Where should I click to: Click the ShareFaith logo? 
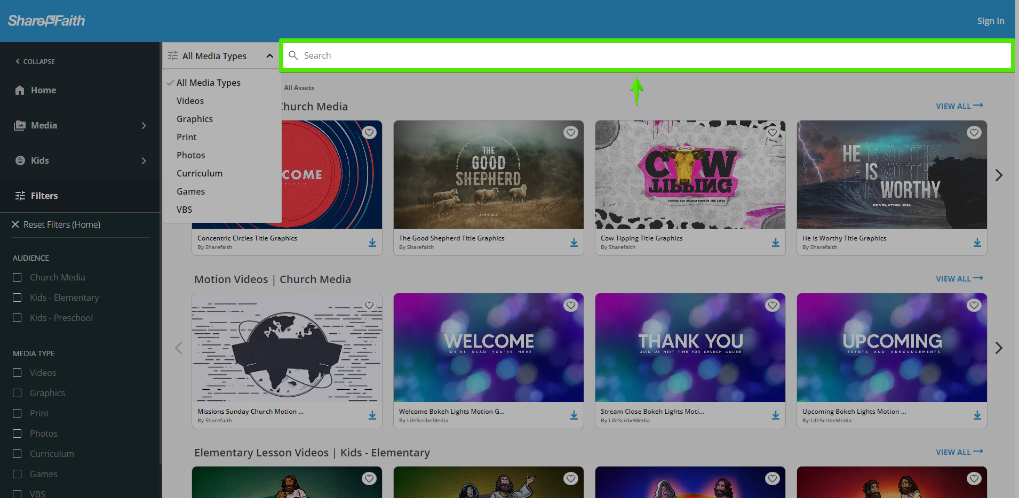(x=46, y=21)
